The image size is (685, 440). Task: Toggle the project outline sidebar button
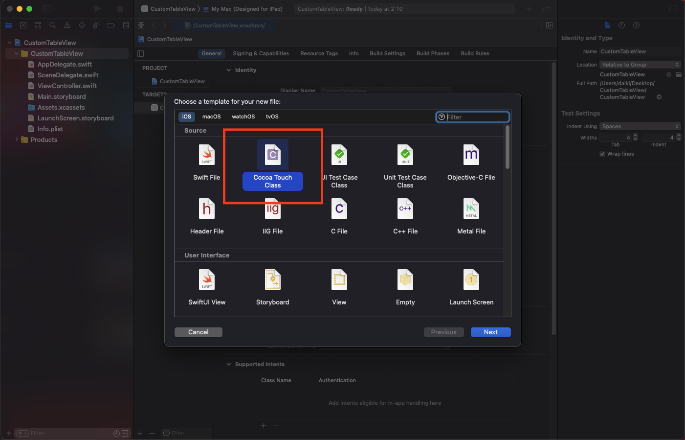[x=141, y=53]
